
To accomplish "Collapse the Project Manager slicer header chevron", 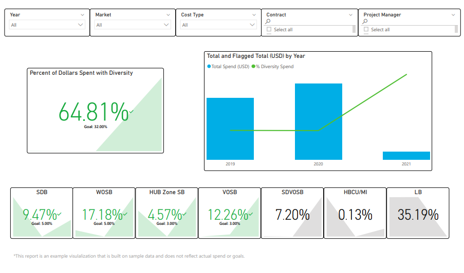I will (453, 15).
